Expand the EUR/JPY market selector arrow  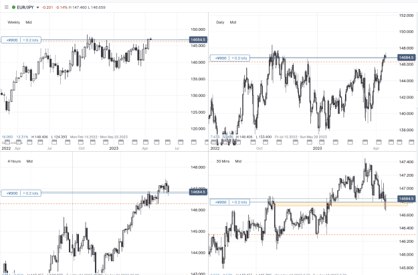tap(37, 7)
